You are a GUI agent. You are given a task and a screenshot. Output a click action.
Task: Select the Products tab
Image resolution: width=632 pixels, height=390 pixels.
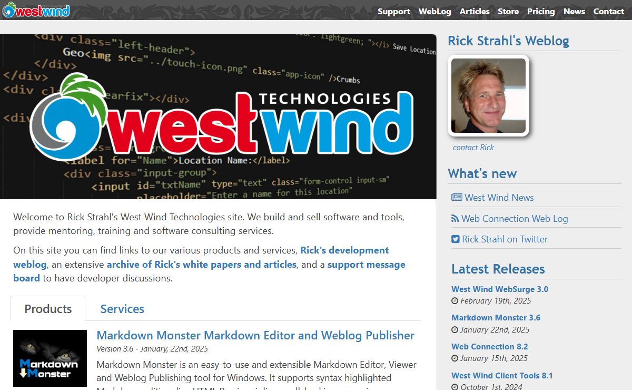pyautogui.click(x=48, y=308)
